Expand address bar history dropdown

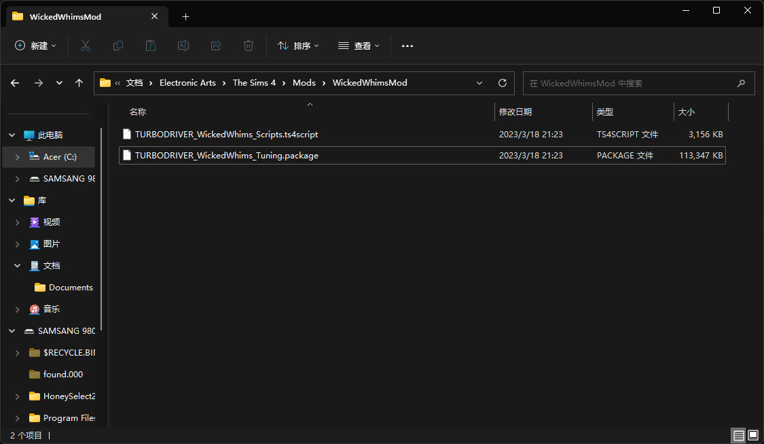[479, 83]
